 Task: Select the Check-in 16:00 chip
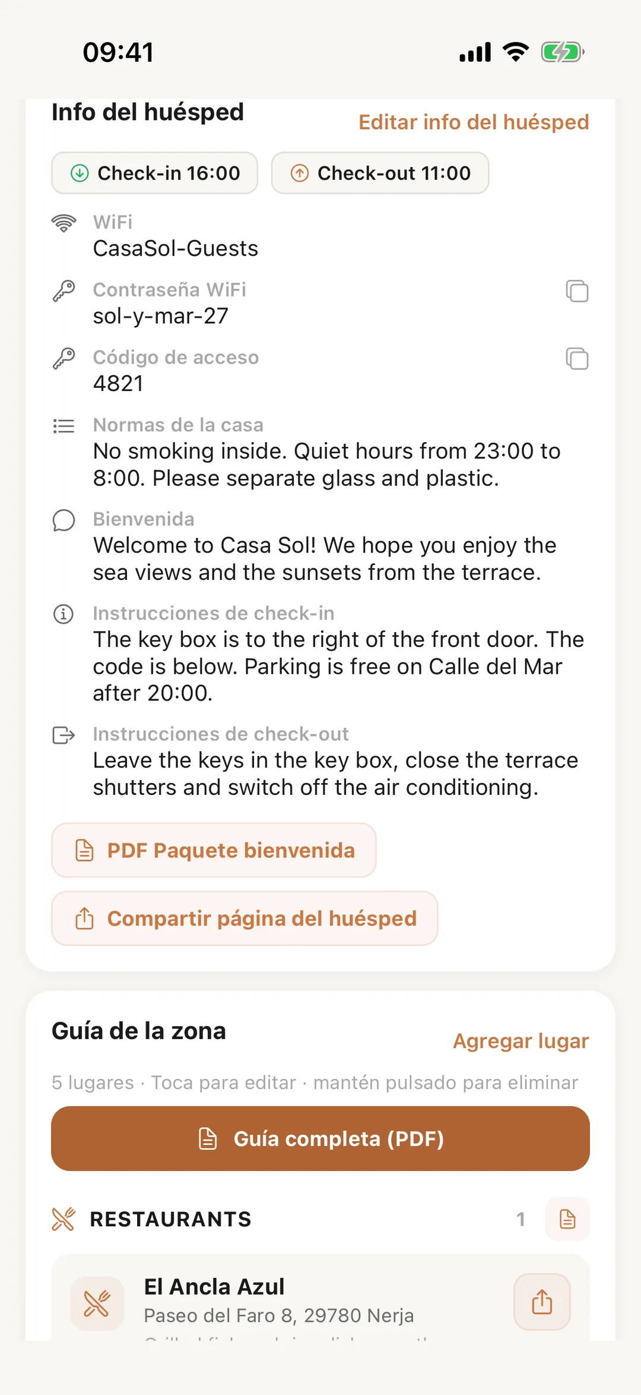(x=154, y=173)
